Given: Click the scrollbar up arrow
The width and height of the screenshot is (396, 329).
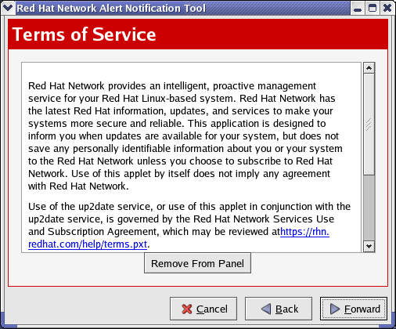Looking at the screenshot, I should point(369,68).
